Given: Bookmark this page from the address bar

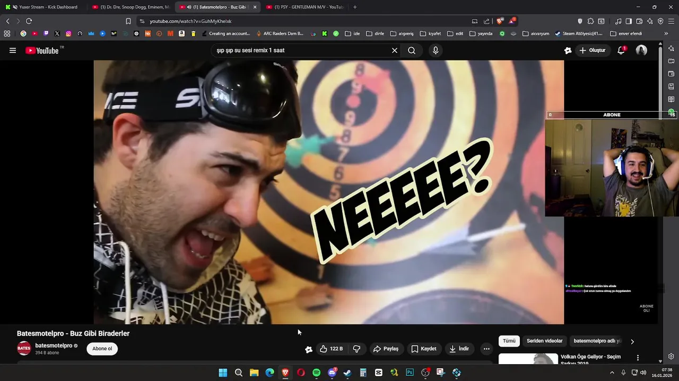Looking at the screenshot, I should click(128, 21).
